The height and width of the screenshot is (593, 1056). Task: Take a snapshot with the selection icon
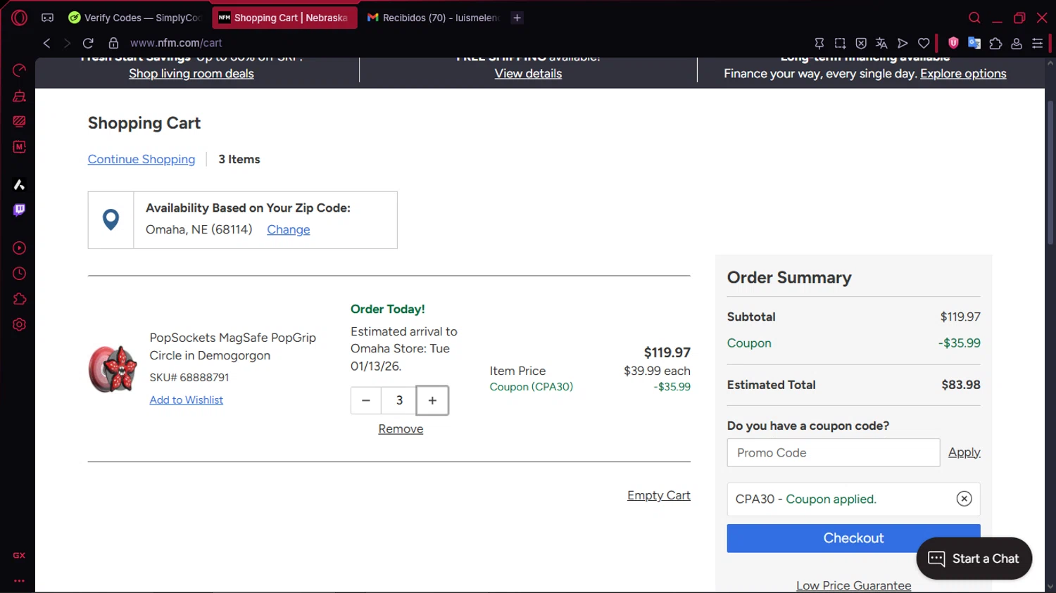point(840,43)
